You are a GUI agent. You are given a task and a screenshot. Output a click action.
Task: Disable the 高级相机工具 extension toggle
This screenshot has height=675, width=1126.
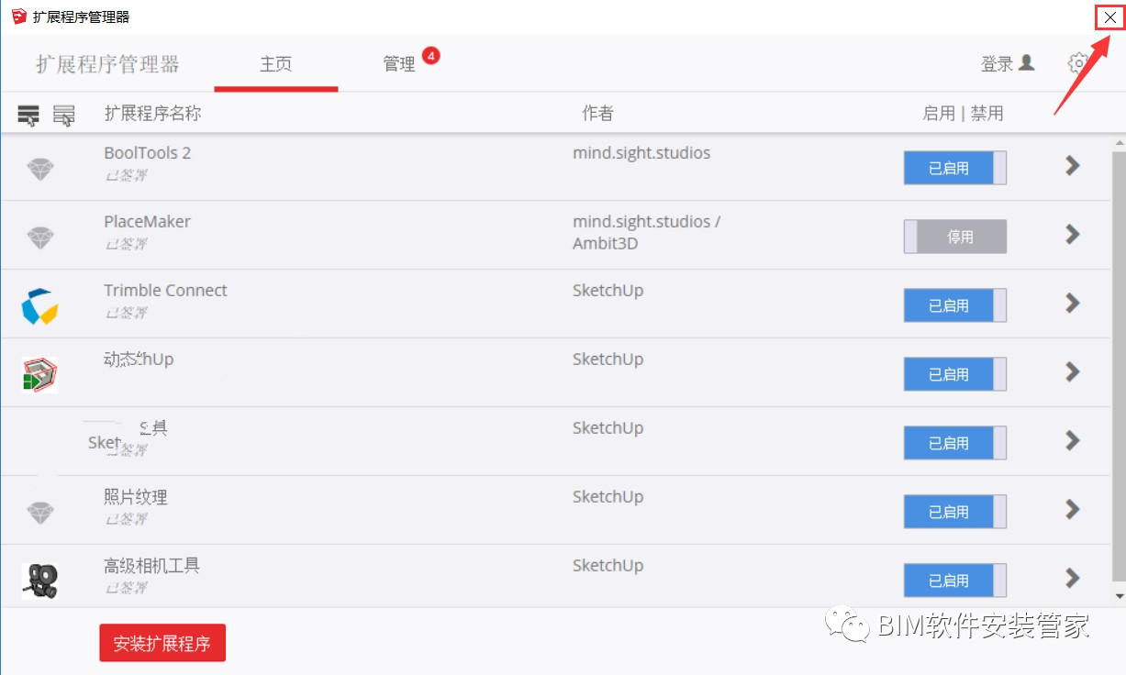[x=954, y=581]
